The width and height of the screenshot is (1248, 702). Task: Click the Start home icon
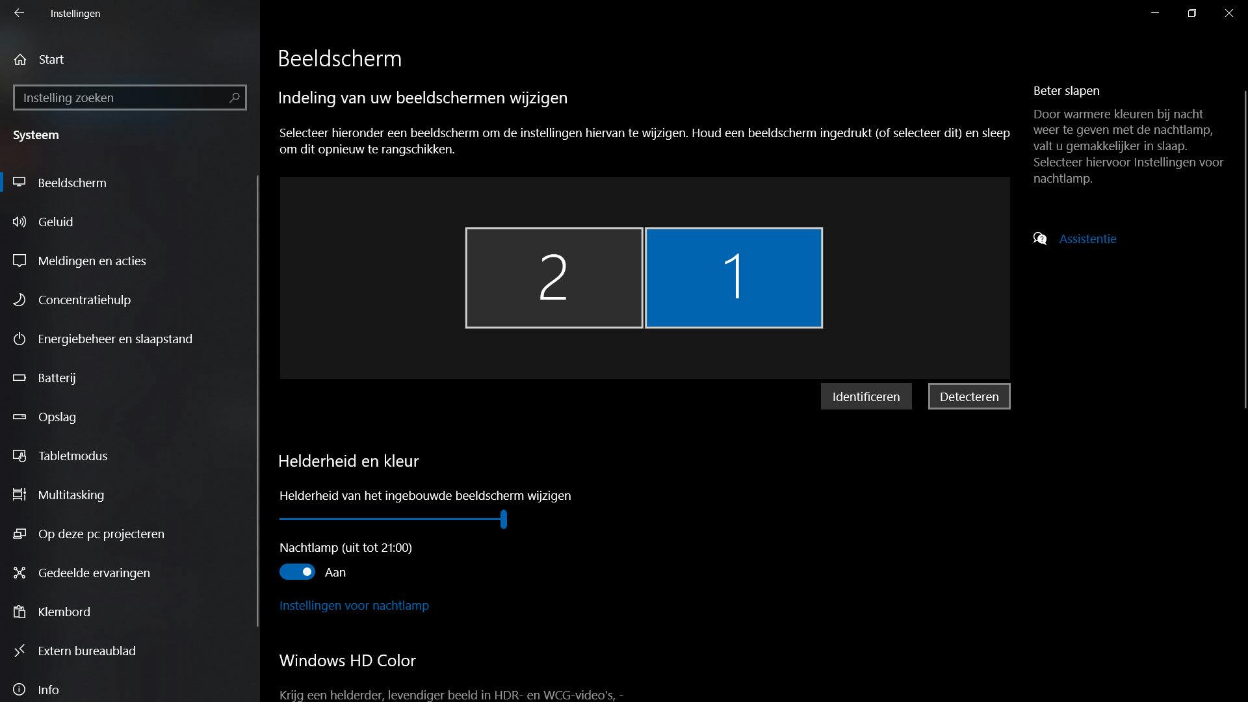click(x=20, y=60)
